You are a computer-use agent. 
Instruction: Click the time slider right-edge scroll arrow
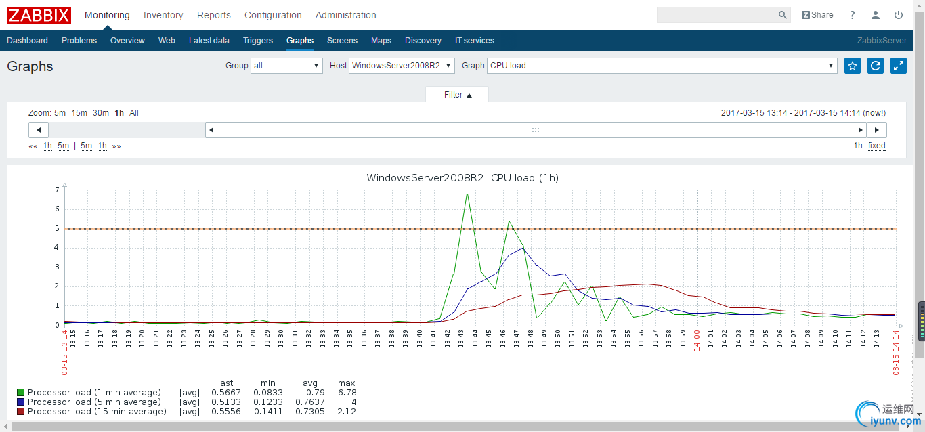tap(877, 130)
